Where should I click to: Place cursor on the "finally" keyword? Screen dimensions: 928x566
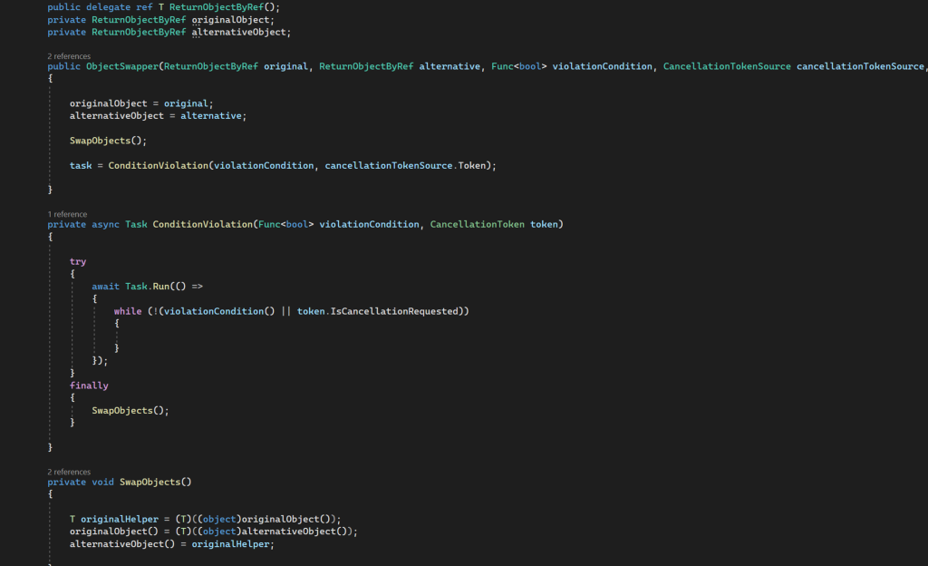(89, 385)
